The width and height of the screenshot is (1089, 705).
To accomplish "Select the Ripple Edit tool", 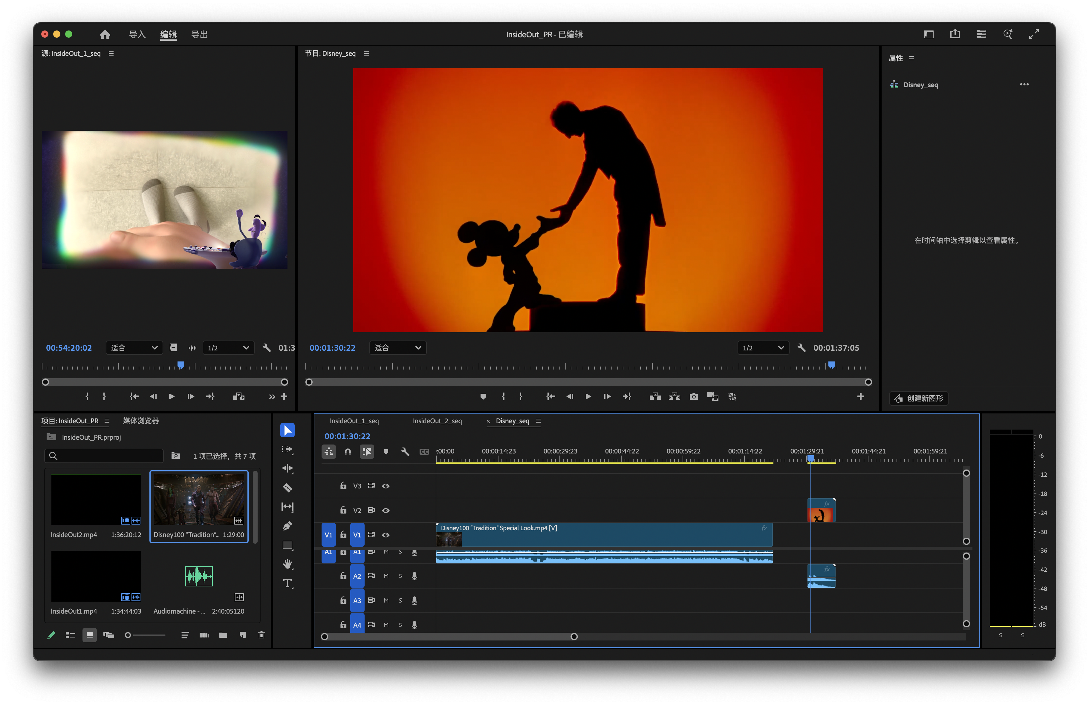I will click(x=287, y=468).
